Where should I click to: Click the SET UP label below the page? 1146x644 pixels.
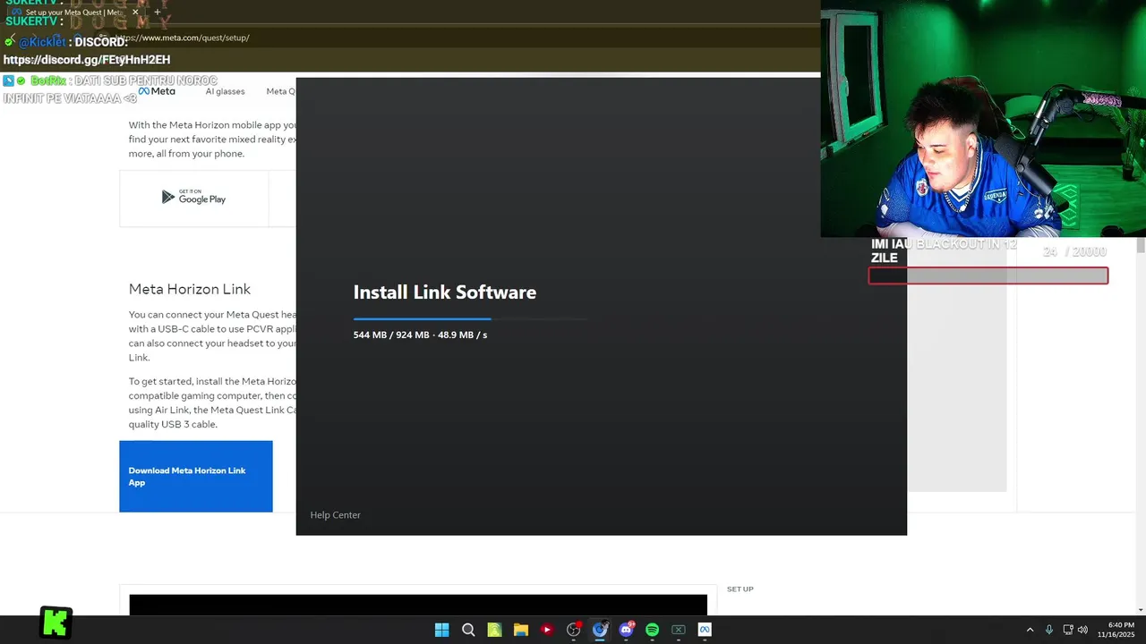pos(740,589)
